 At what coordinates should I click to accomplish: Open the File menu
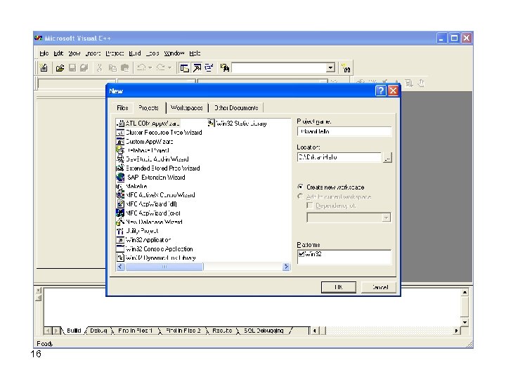(x=44, y=53)
